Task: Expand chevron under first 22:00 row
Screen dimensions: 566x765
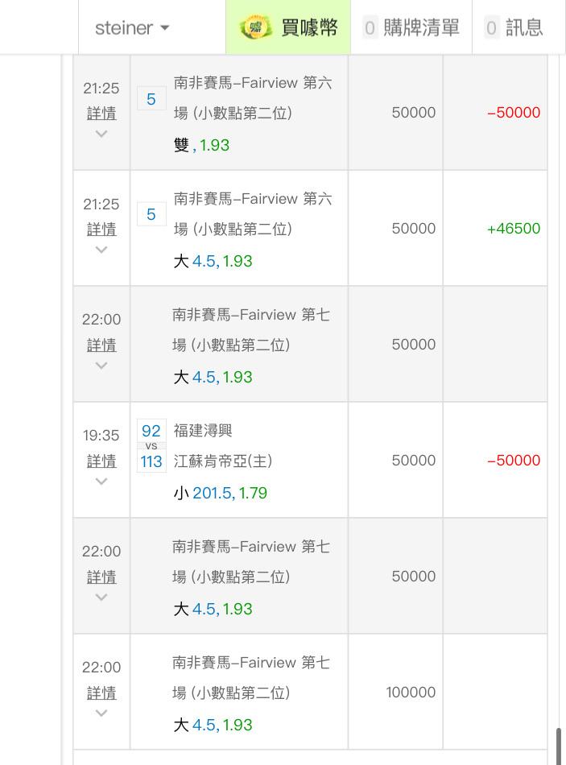Action: 101,366
